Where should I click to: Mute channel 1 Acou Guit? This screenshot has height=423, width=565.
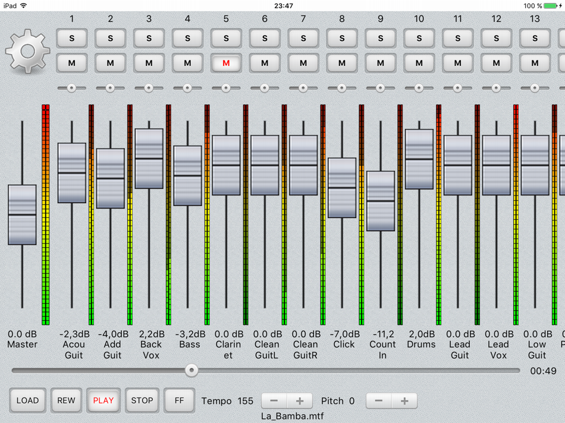point(72,63)
